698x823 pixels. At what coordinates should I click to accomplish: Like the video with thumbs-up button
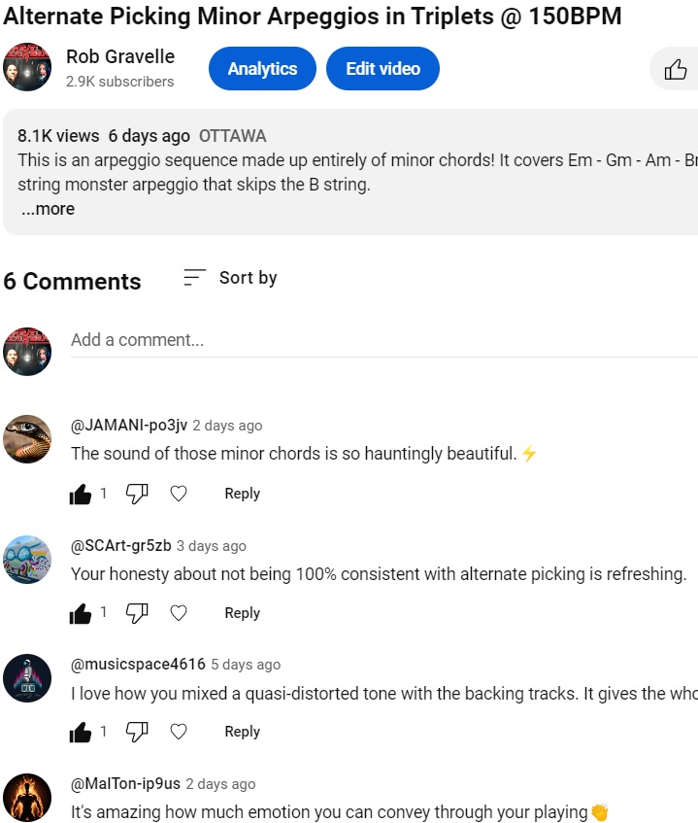pyautogui.click(x=676, y=69)
